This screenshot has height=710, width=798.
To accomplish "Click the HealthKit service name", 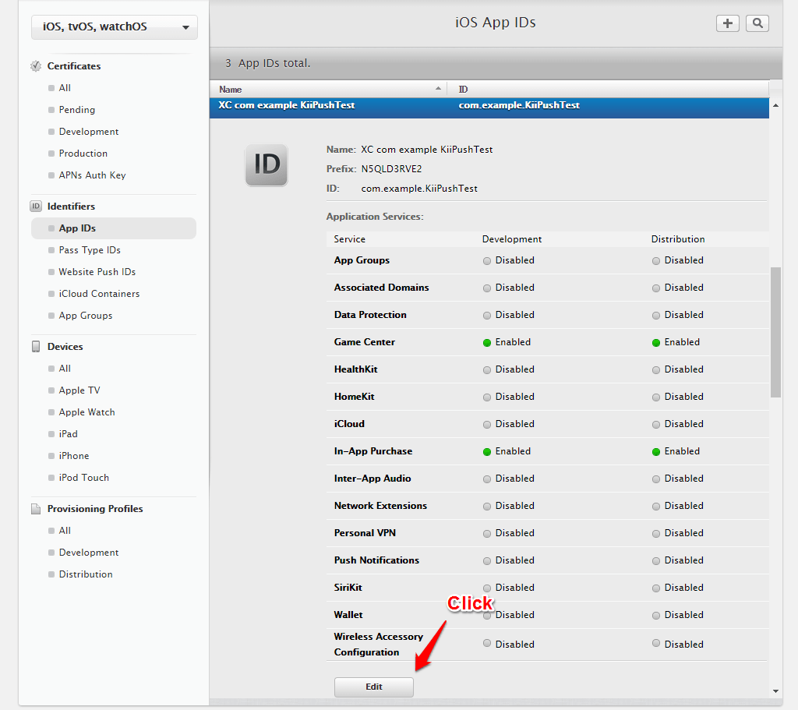I will point(355,369).
